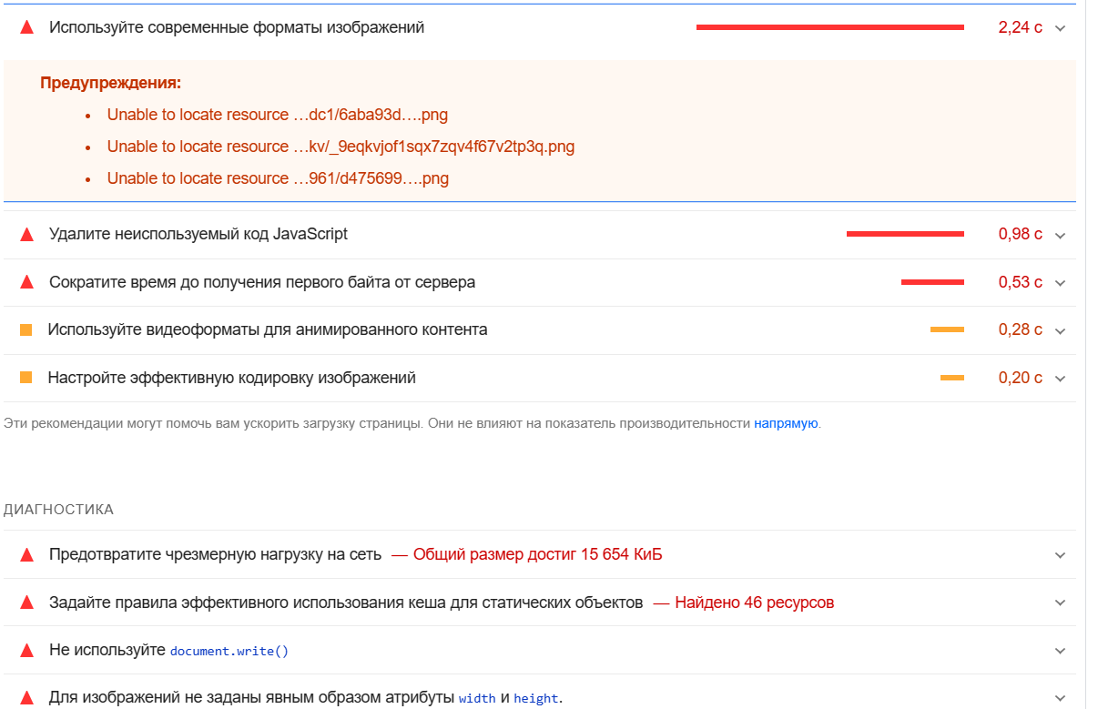This screenshot has width=1098, height=709.
Task: Click 'Используйте современные форматы изображений' title
Action: click(237, 27)
